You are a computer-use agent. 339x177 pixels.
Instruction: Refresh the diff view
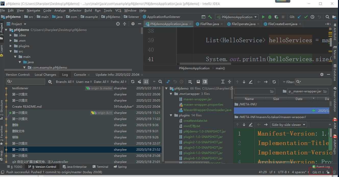click(274, 82)
